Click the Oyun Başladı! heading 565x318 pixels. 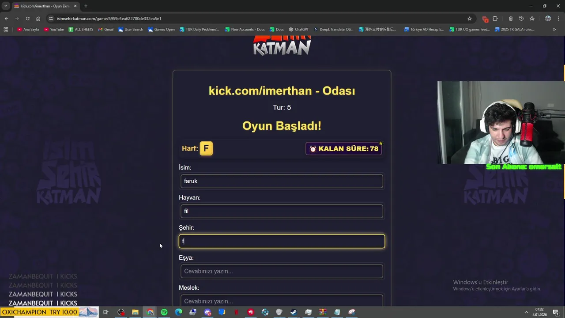point(282,126)
